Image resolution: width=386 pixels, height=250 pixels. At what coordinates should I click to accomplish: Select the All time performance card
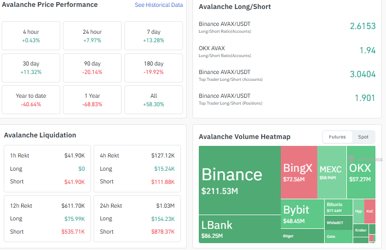click(154, 100)
